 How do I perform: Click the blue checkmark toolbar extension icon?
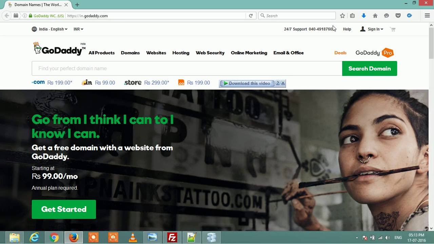click(409, 16)
